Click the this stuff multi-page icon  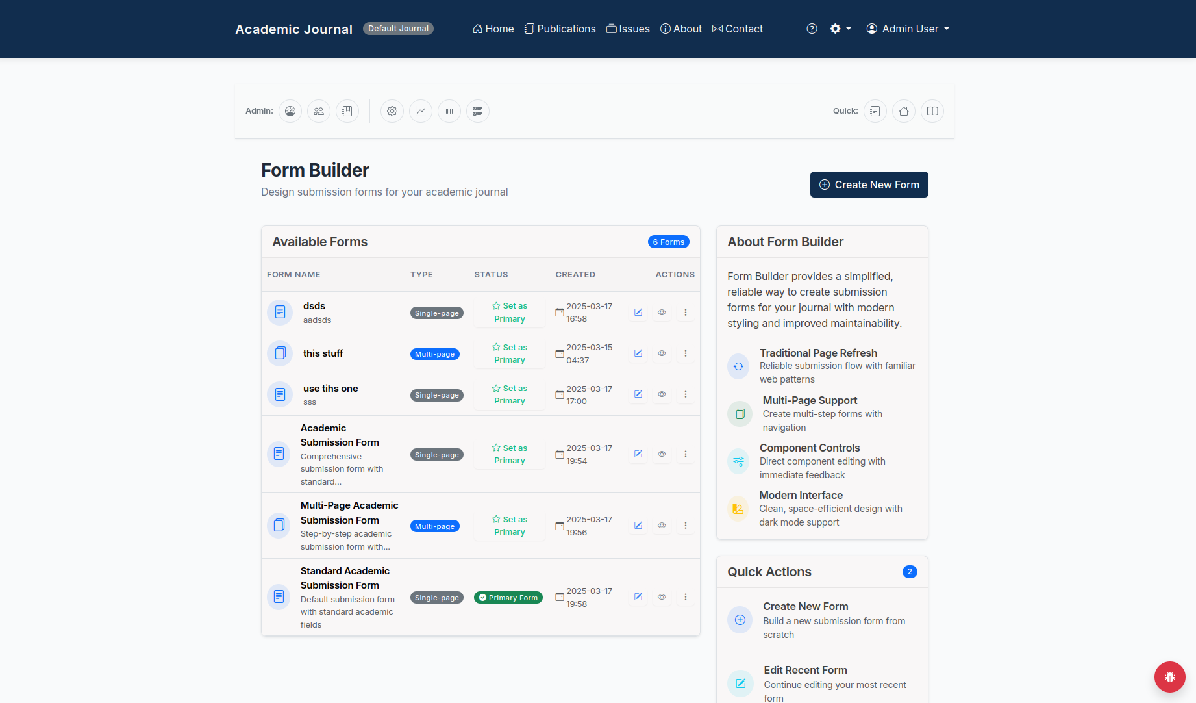(280, 353)
